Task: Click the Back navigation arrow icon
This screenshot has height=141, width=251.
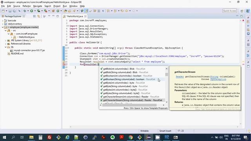Action: click(x=127, y=11)
